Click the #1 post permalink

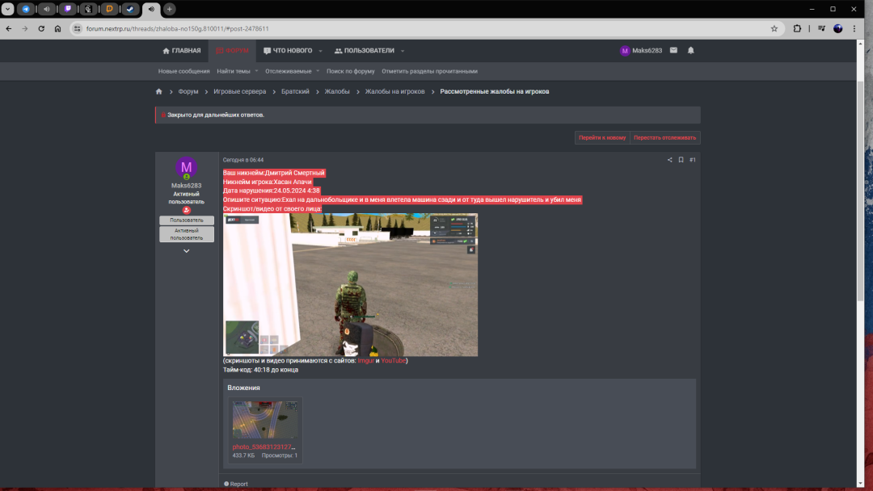[693, 160]
